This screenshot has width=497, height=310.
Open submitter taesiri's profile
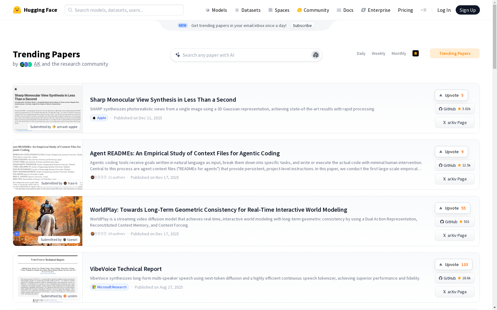(x=59, y=240)
